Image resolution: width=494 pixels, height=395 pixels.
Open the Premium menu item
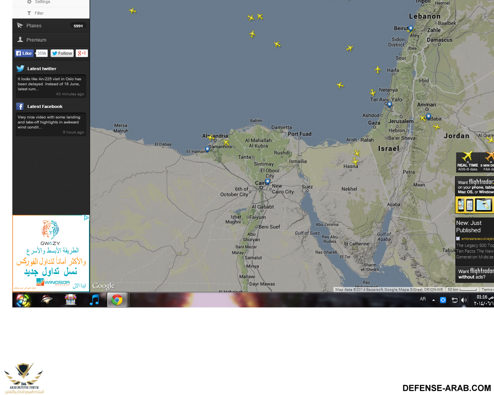(51, 40)
